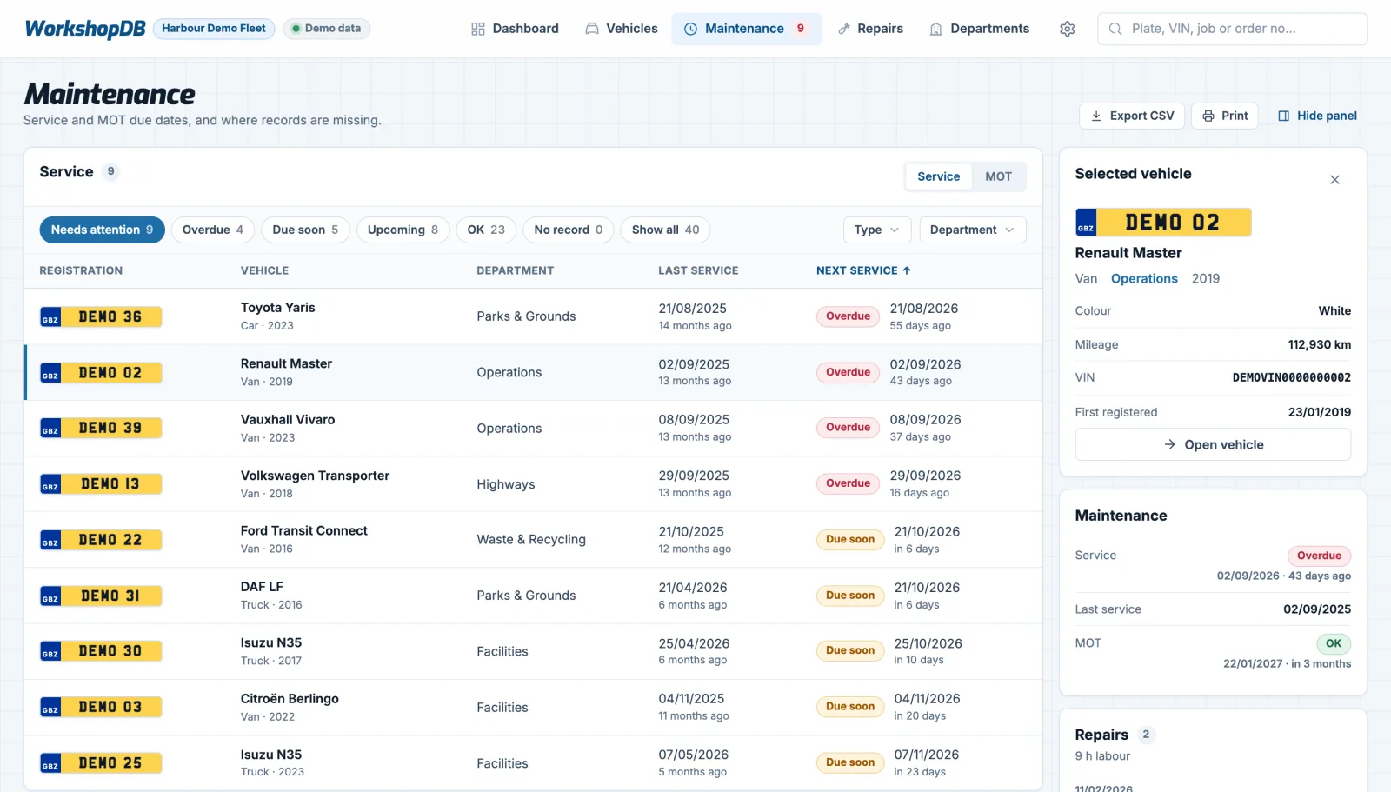This screenshot has width=1391, height=792.
Task: Sort by the Next Service column header
Action: tap(863, 270)
